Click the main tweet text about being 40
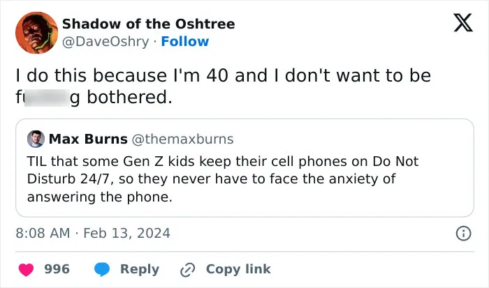This screenshot has width=489, height=288. pyautogui.click(x=224, y=86)
